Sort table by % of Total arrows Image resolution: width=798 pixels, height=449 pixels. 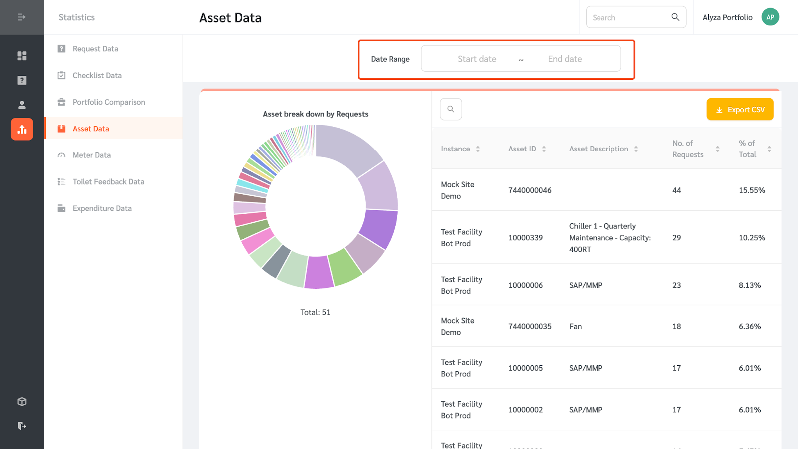[x=769, y=149]
